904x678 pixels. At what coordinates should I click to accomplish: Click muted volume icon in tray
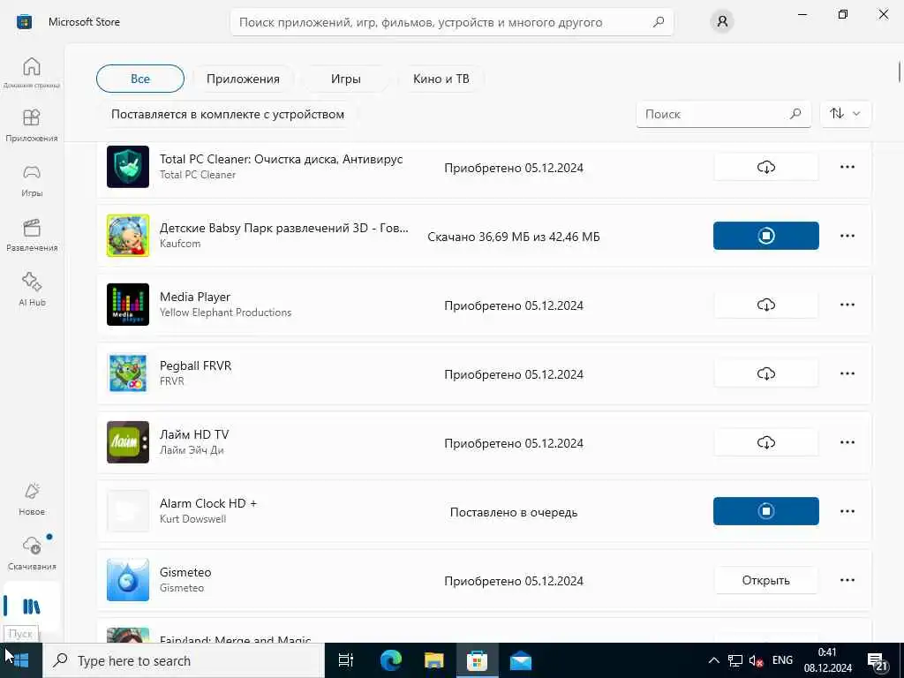pos(756,660)
